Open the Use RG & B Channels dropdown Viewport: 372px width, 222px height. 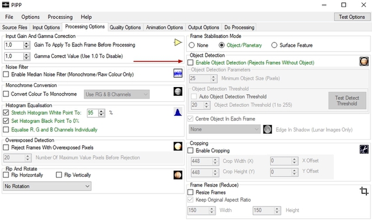pyautogui.click(x=116, y=95)
